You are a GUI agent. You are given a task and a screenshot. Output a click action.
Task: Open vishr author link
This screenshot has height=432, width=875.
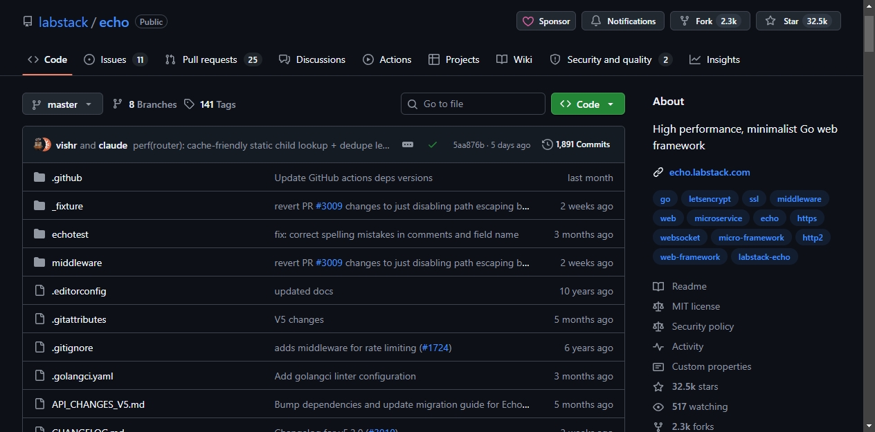click(x=66, y=145)
